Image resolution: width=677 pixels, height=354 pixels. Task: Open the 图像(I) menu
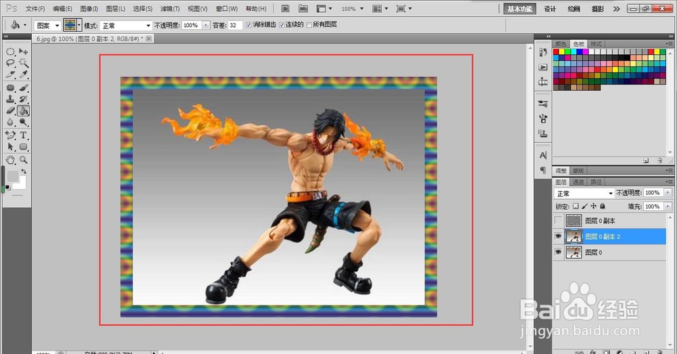(x=89, y=9)
